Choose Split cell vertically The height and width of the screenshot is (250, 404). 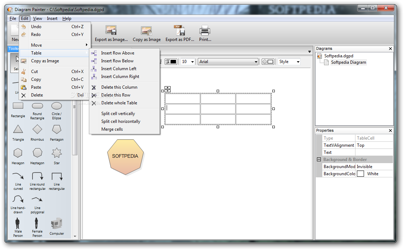pos(125,114)
